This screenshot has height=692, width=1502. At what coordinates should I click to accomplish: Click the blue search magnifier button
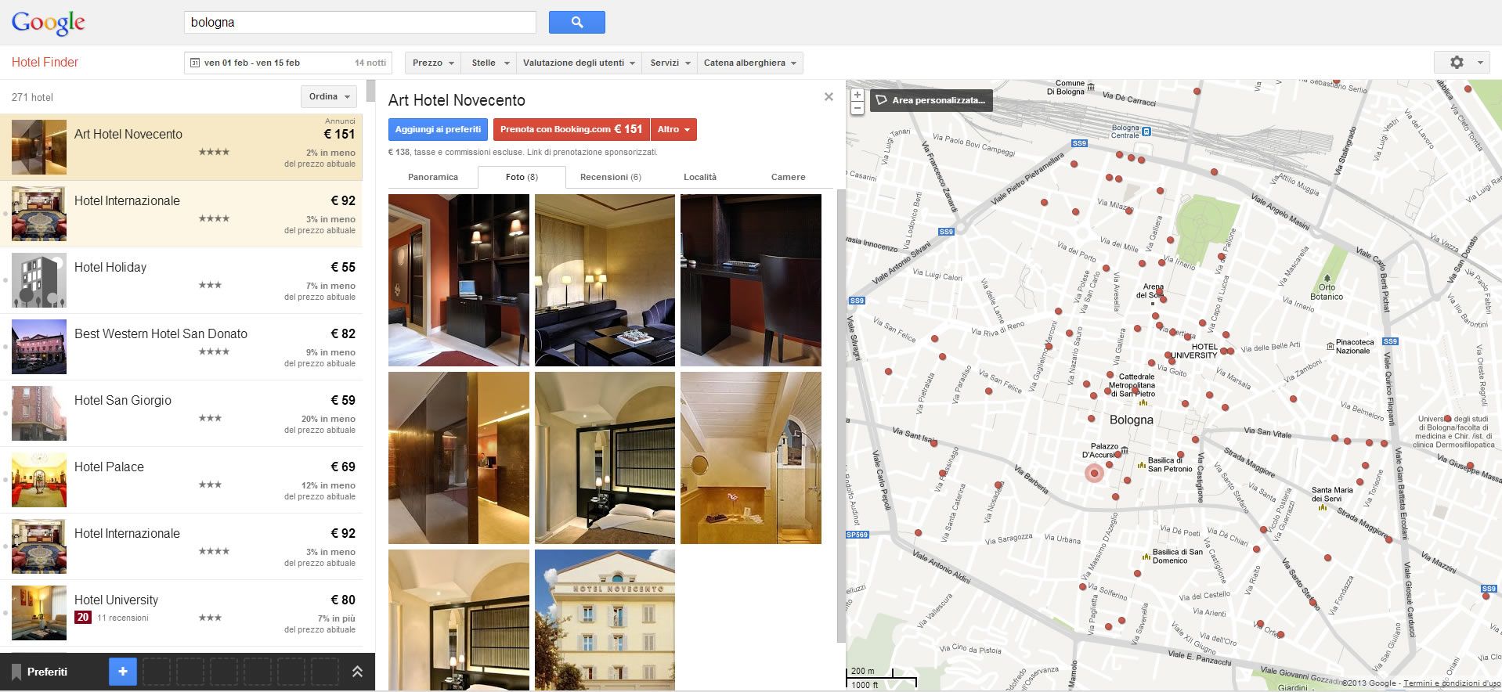pos(577,22)
